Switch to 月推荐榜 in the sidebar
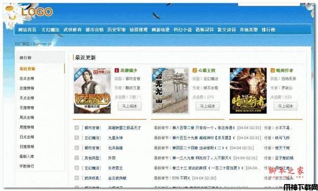 [27, 108]
